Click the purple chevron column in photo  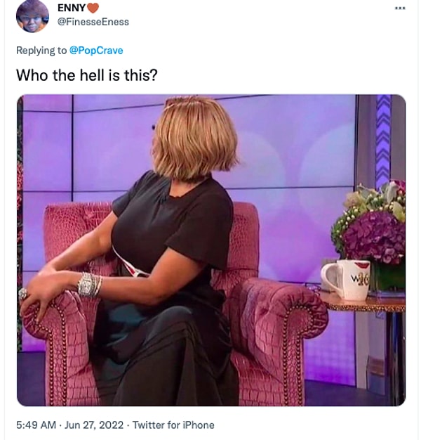click(x=383, y=139)
